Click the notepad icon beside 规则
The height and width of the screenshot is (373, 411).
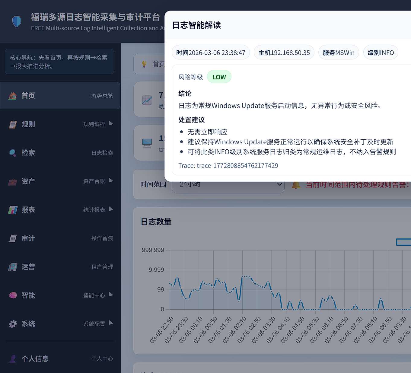coord(13,124)
